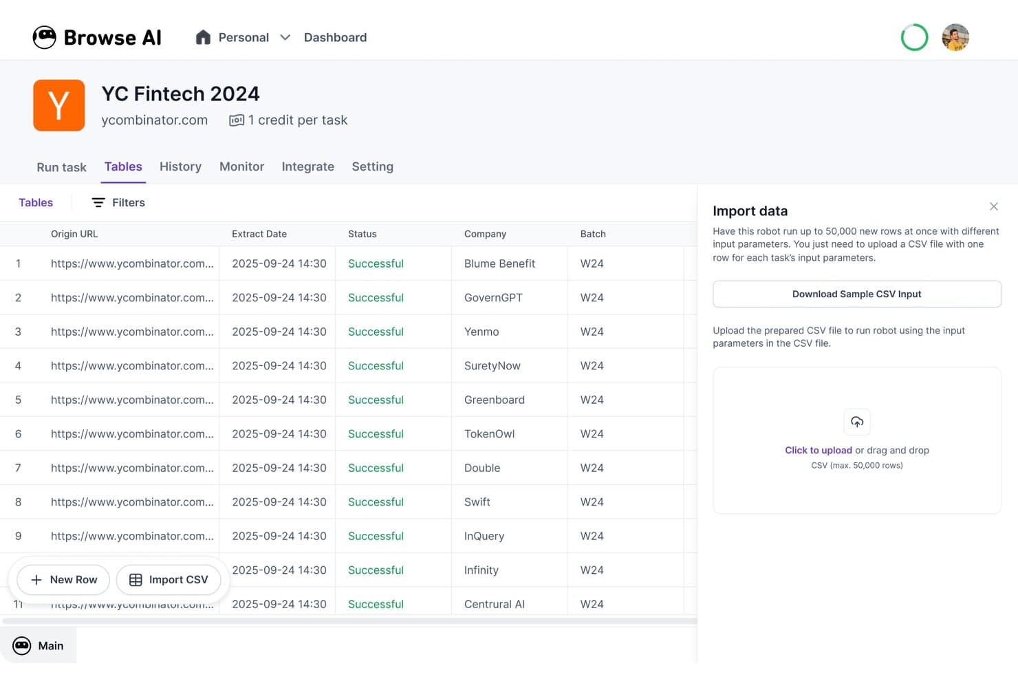Click the credit icon next to 1 credit per task
Image resolution: width=1018 pixels, height=679 pixels.
click(237, 120)
